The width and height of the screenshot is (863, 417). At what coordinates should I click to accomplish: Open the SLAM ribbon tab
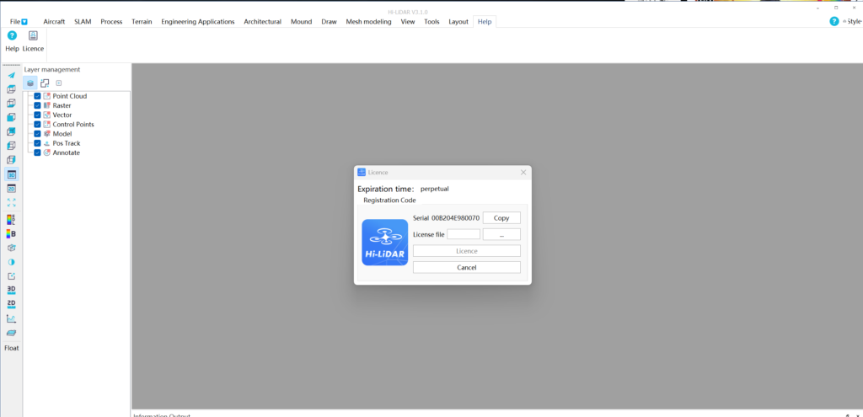(83, 21)
